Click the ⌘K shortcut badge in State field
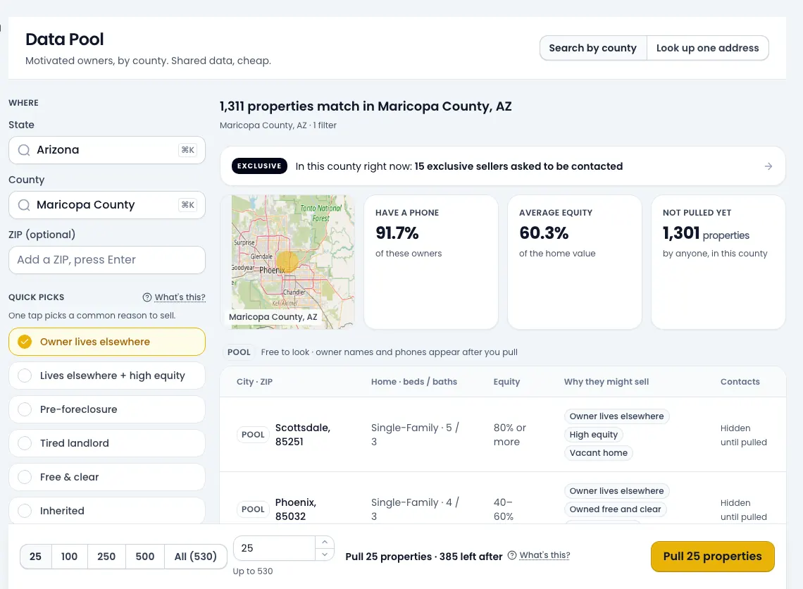This screenshot has width=803, height=589. click(188, 150)
